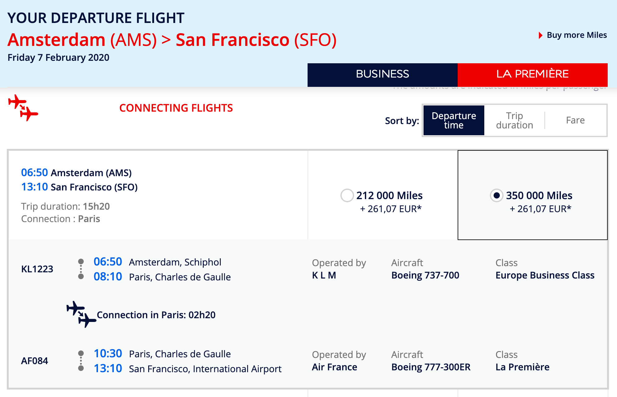617x397 pixels.
Task: Click flight number AF084
Action: click(x=34, y=361)
